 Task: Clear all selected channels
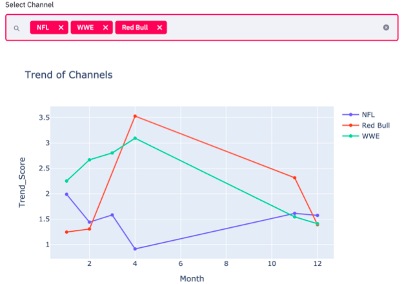[386, 28]
